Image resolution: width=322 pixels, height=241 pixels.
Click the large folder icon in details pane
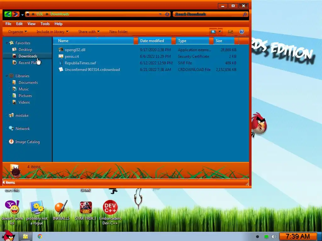coord(15,170)
